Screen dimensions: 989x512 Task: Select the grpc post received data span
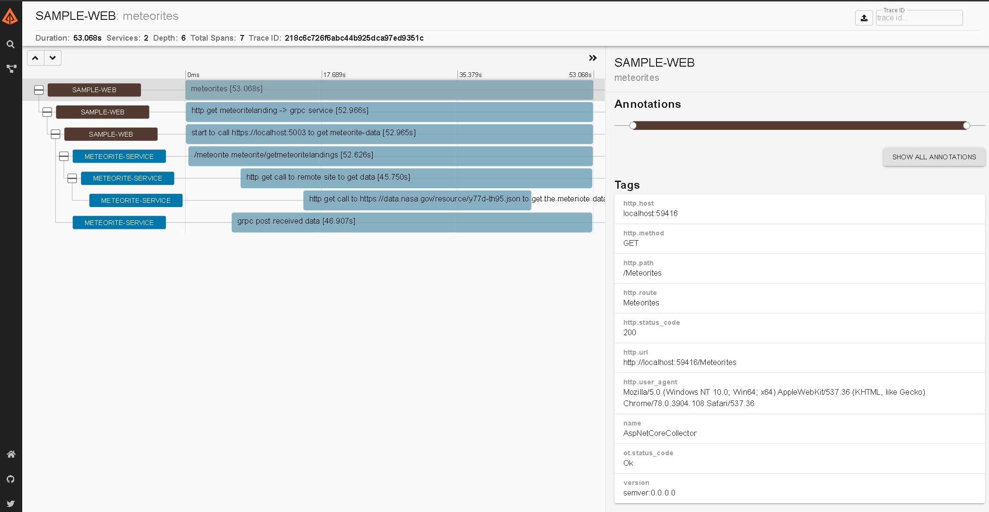(x=411, y=222)
